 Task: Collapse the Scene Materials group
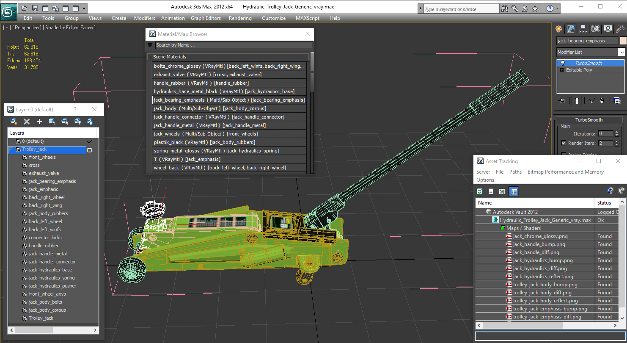point(150,57)
